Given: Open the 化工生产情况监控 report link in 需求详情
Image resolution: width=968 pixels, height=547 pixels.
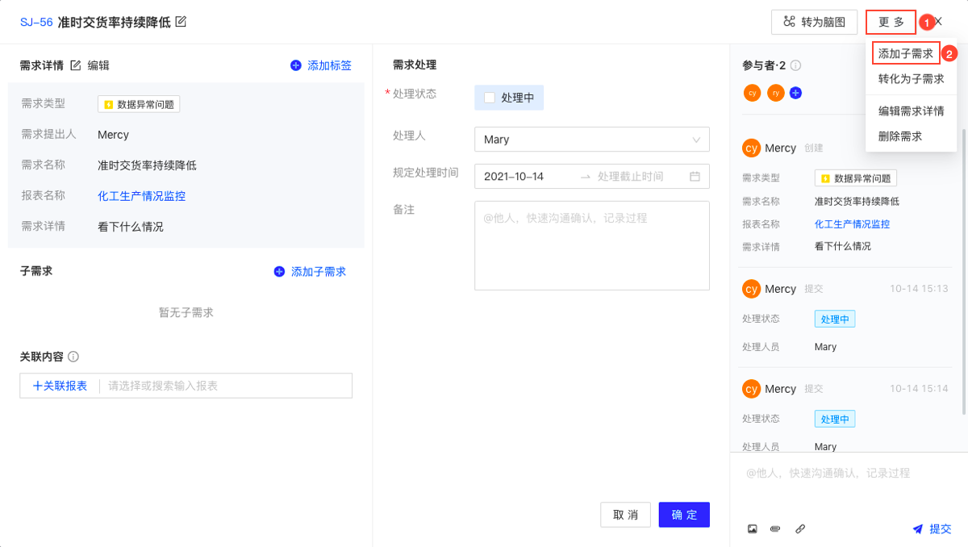Looking at the screenshot, I should coord(141,196).
